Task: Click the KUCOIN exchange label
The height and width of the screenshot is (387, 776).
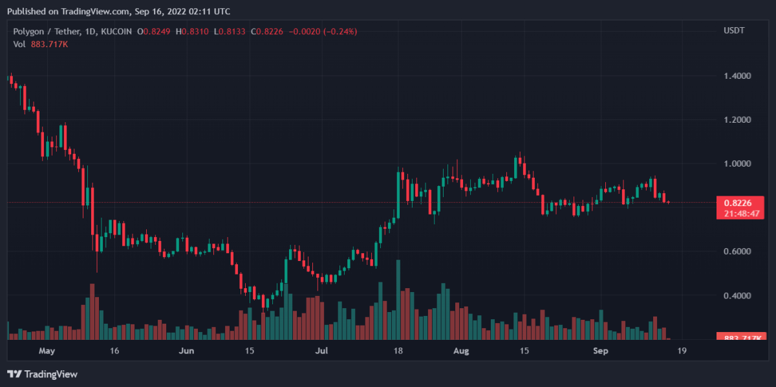Action: click(x=117, y=31)
